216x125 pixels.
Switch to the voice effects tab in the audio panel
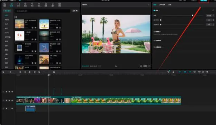point(162,5)
